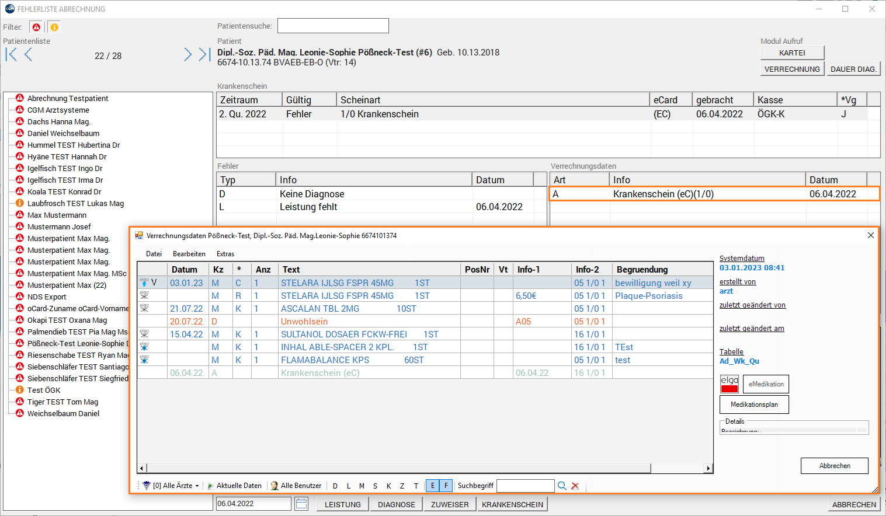Click the CGM logo in Fehlerliste title bar
This screenshot has width=886, height=516.
[9, 9]
